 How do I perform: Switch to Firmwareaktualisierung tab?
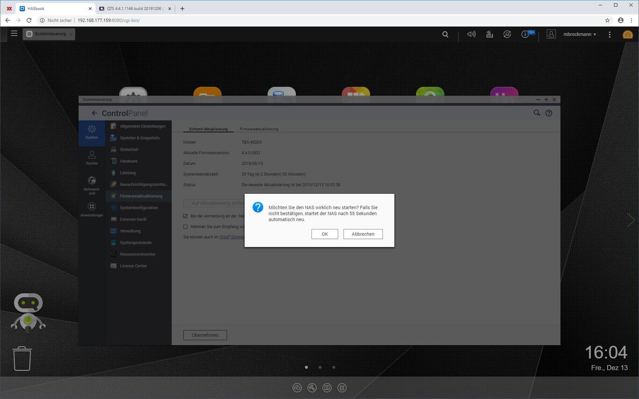tap(259, 129)
